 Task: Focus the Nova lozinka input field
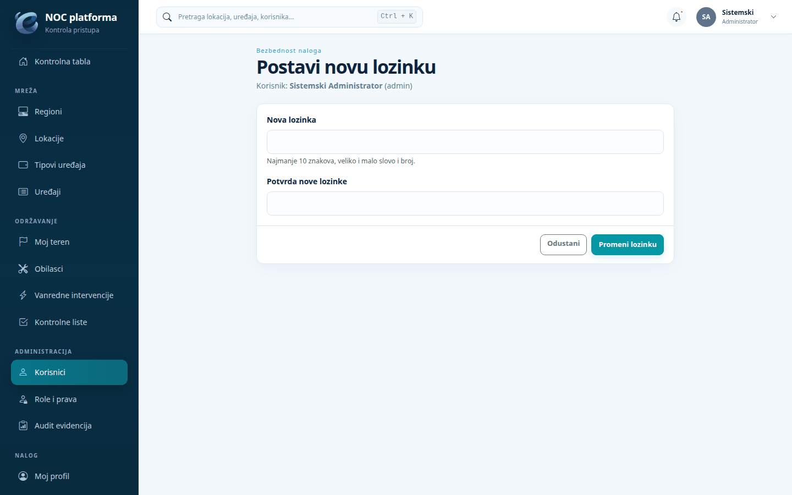pyautogui.click(x=465, y=142)
